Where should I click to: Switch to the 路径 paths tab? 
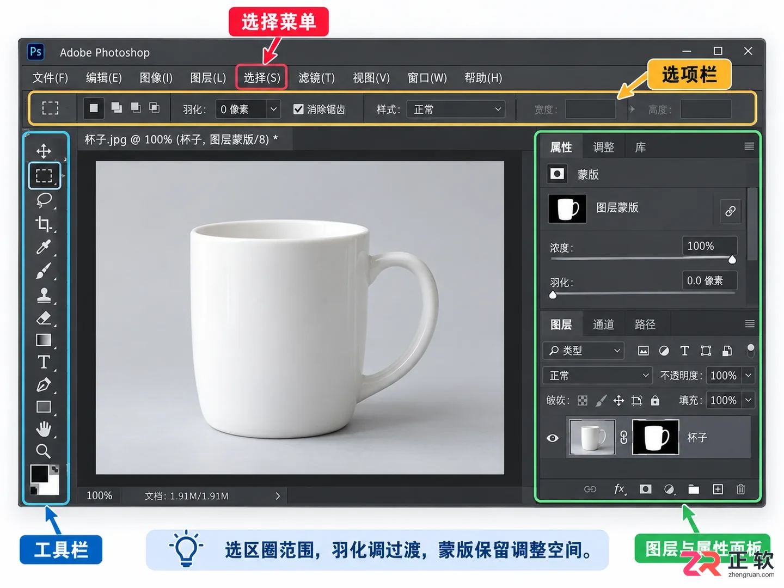coord(645,324)
